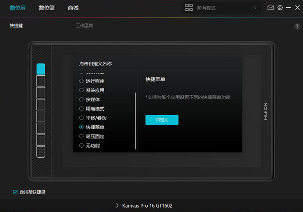Viewport: 303px width, 212px height.
Task: Switch to the 數位筆 tab
Action: point(47,8)
